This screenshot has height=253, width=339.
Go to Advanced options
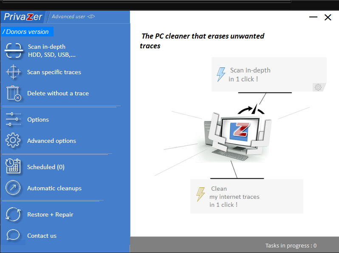pos(51,141)
